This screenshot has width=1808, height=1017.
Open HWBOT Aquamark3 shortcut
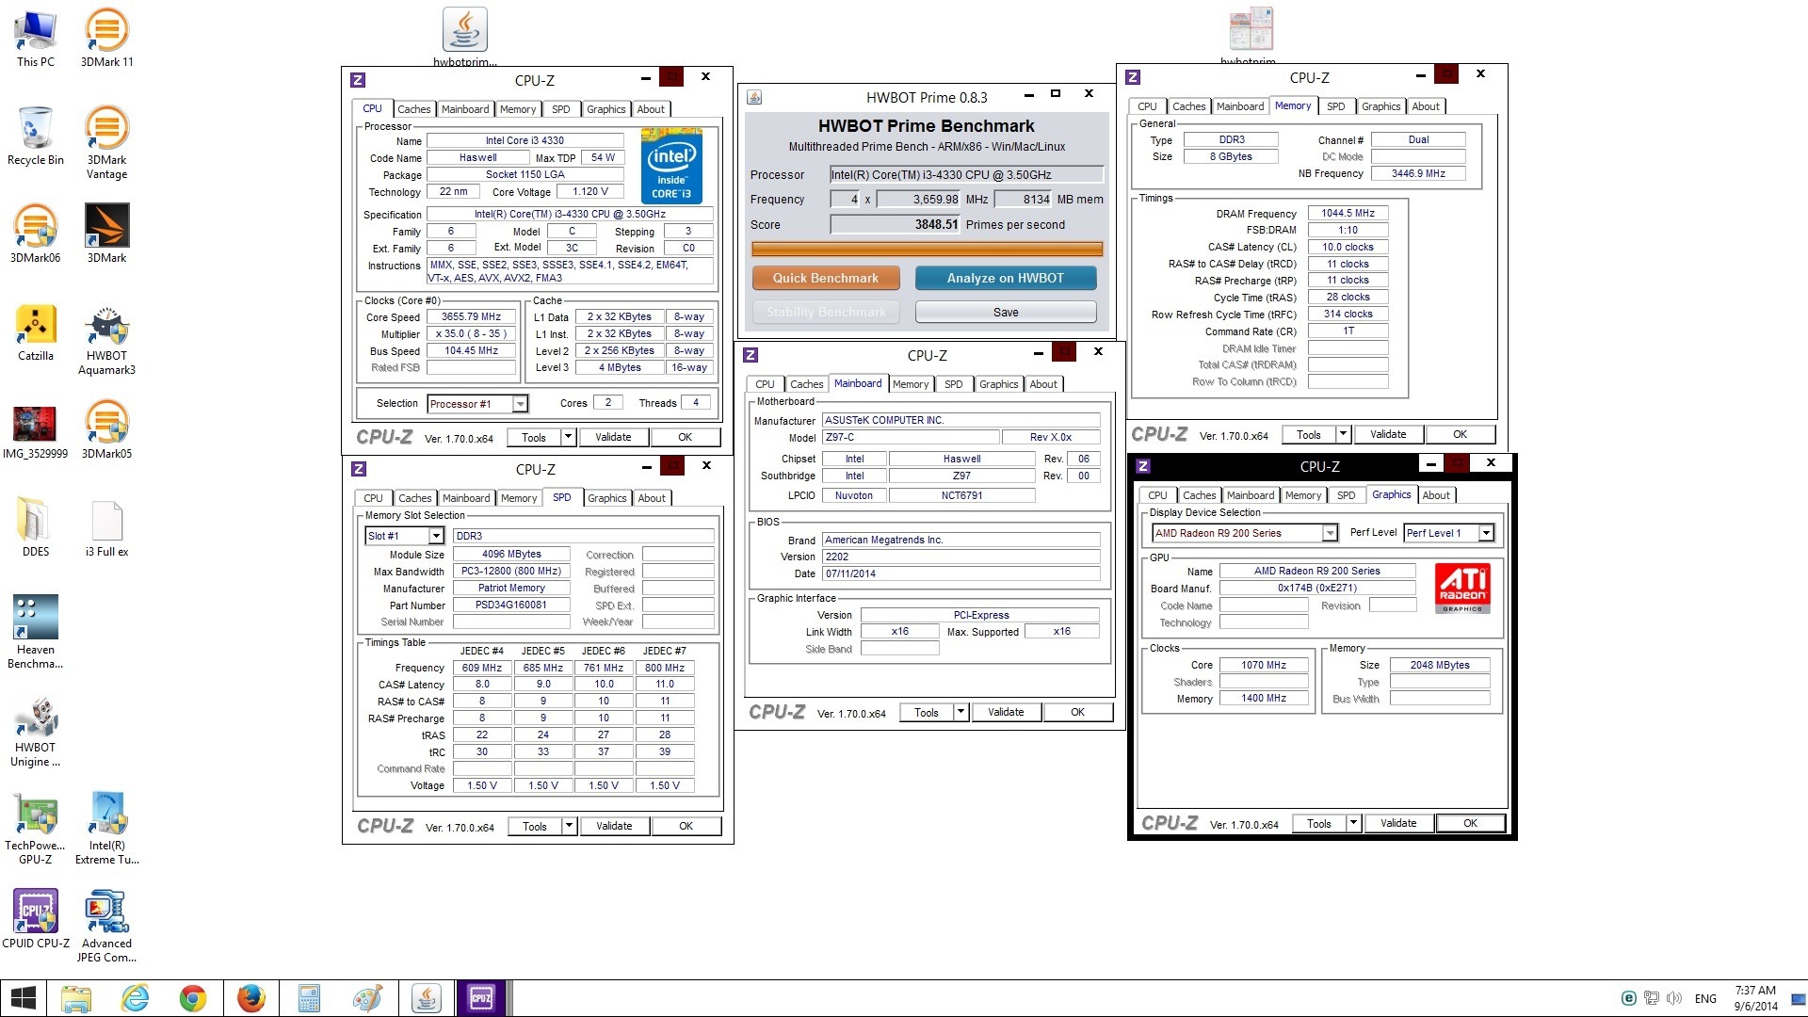106,338
